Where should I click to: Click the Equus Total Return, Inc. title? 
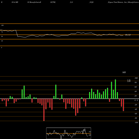[118, 2]
